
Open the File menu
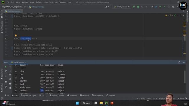pos(8,2)
